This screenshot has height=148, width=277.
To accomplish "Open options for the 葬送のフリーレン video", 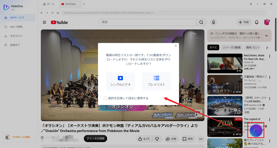I will [x=270, y=77].
